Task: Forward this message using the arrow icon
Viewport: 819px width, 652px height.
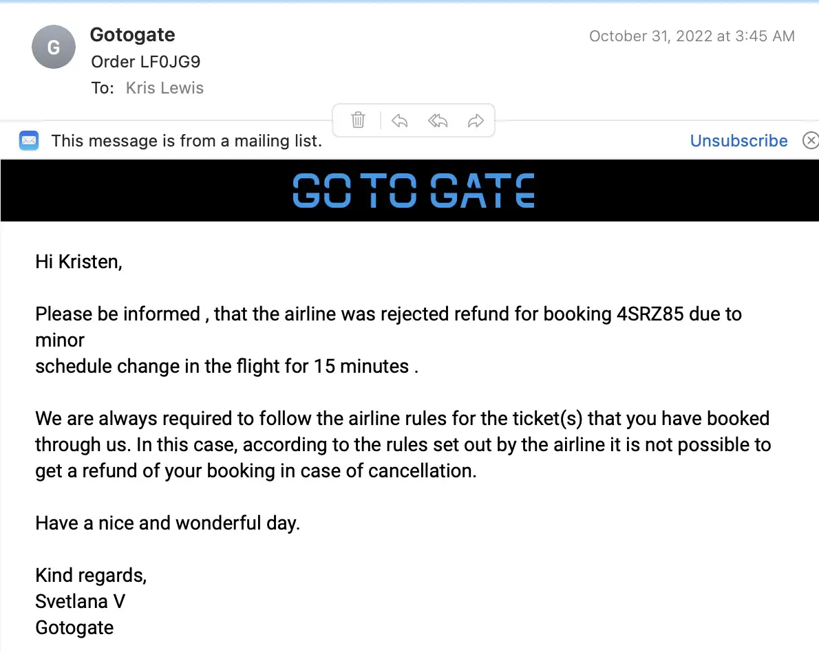Action: tap(476, 121)
